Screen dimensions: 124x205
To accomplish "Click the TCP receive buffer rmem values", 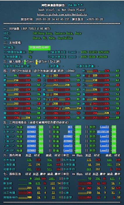I will click(95, 52).
